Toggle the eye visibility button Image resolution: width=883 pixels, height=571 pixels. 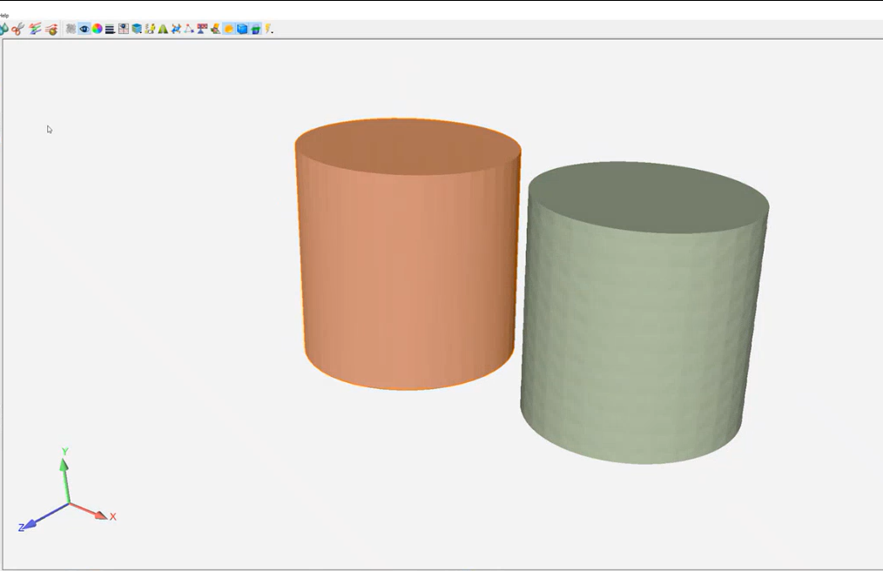pyautogui.click(x=84, y=29)
